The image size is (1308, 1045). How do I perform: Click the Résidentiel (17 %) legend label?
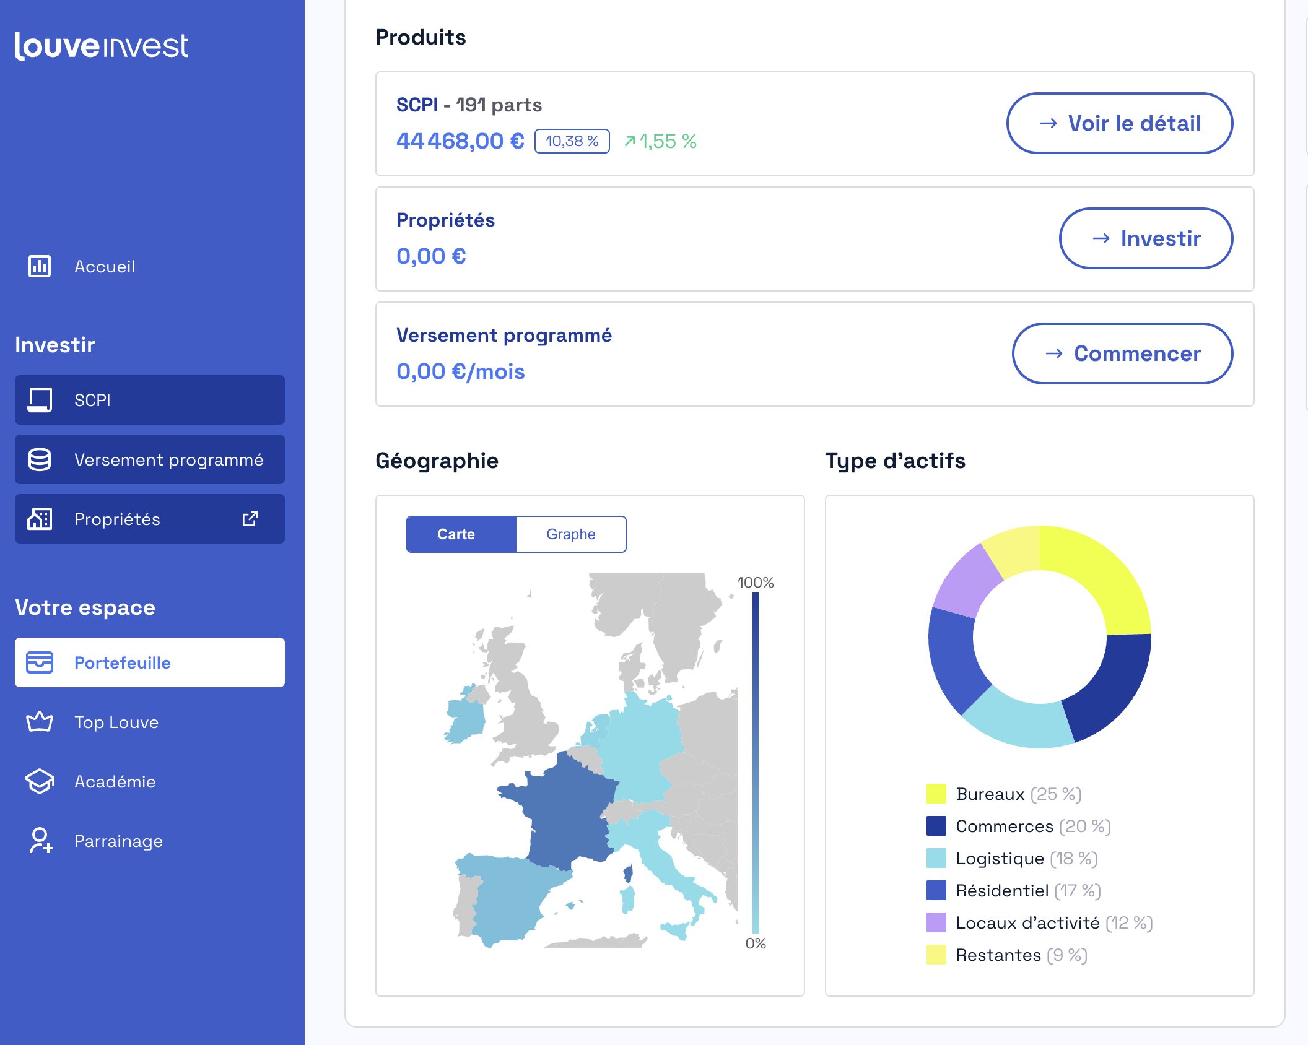pyautogui.click(x=1029, y=890)
